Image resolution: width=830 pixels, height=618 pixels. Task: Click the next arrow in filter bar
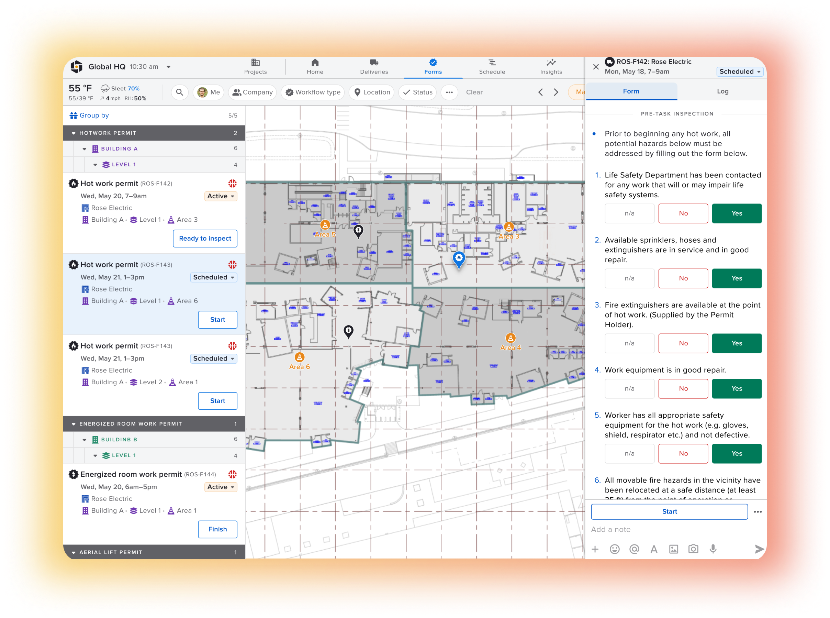[x=556, y=92]
